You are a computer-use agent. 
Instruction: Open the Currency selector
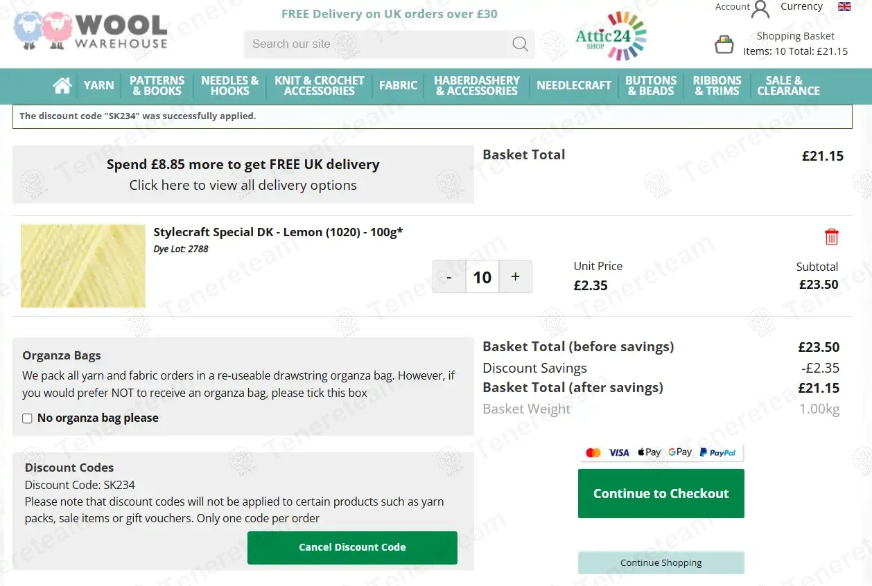801,7
